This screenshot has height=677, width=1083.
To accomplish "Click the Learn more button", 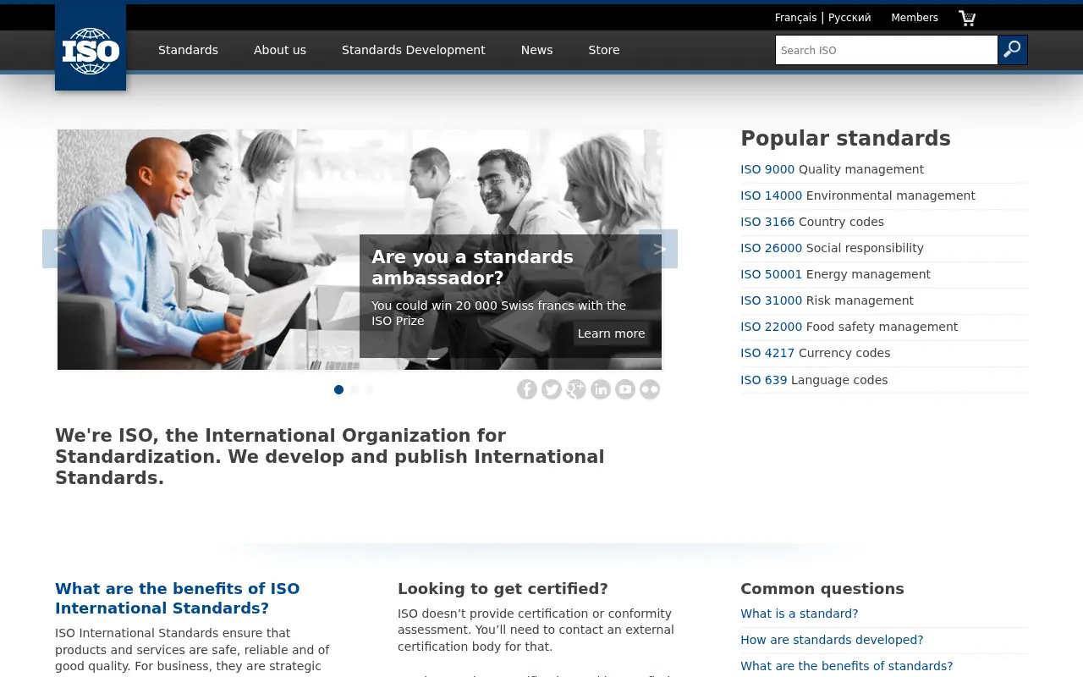I will coord(611,333).
